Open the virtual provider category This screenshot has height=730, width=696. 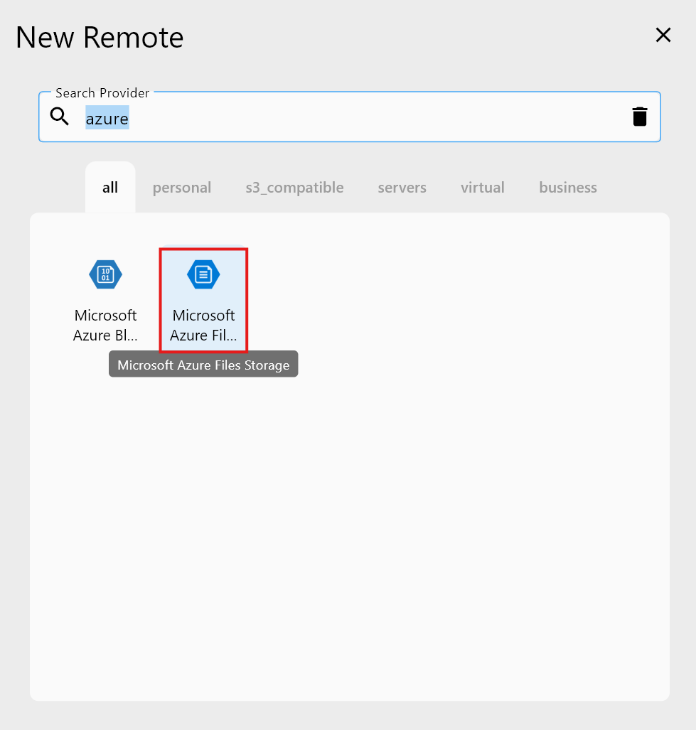pos(482,187)
